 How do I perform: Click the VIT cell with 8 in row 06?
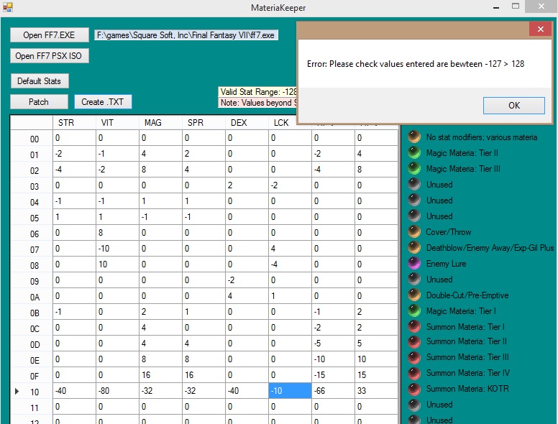tap(117, 232)
